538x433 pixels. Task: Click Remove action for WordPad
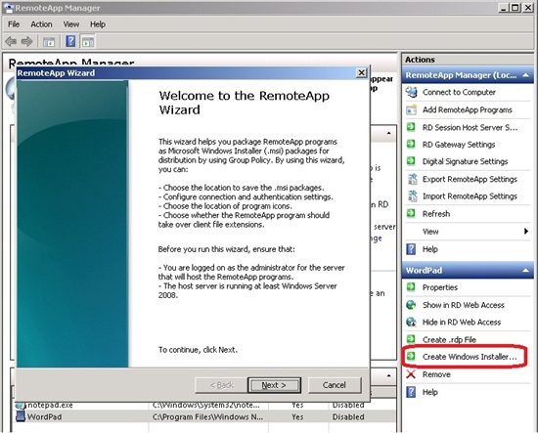click(436, 374)
